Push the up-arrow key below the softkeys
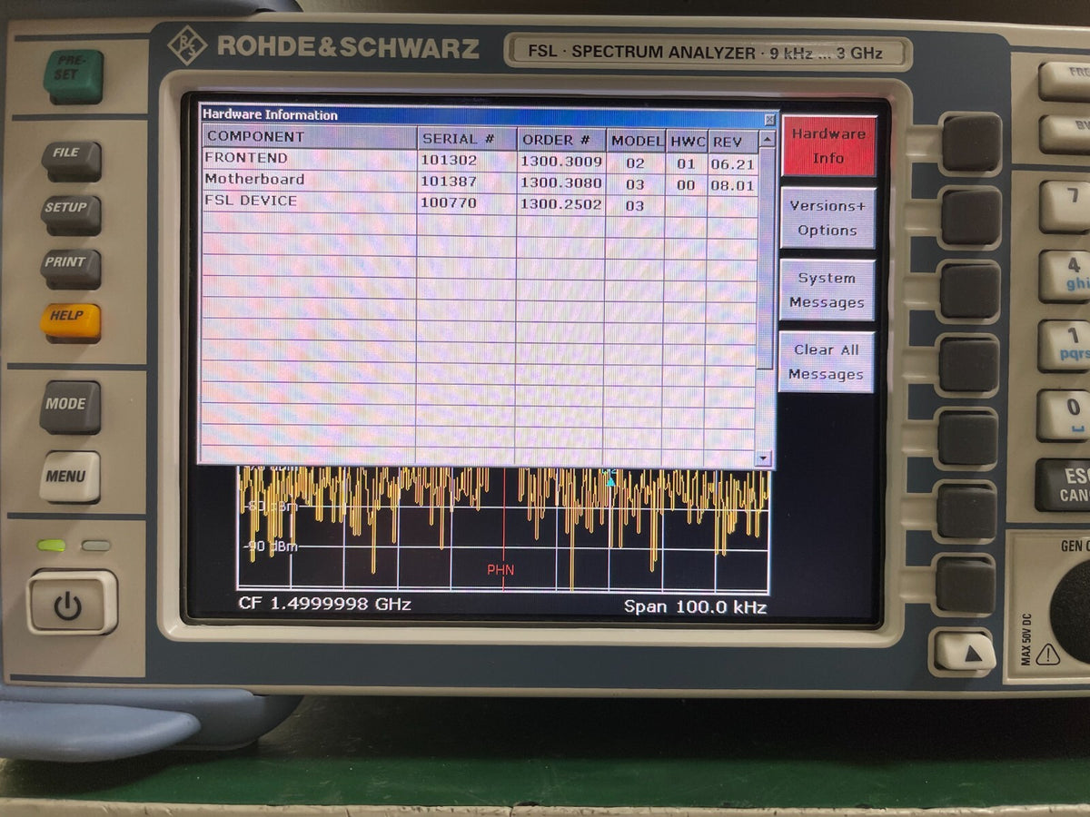Screen dimensions: 1090x817 click(x=966, y=651)
